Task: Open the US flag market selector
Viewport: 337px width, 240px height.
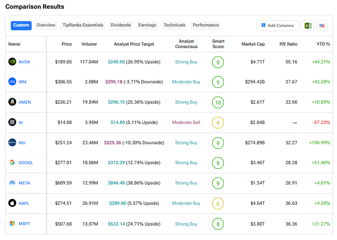Action: pyautogui.click(x=322, y=26)
